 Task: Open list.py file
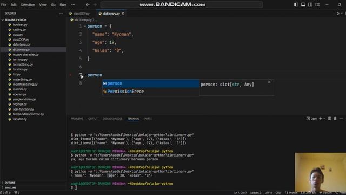point(17,75)
